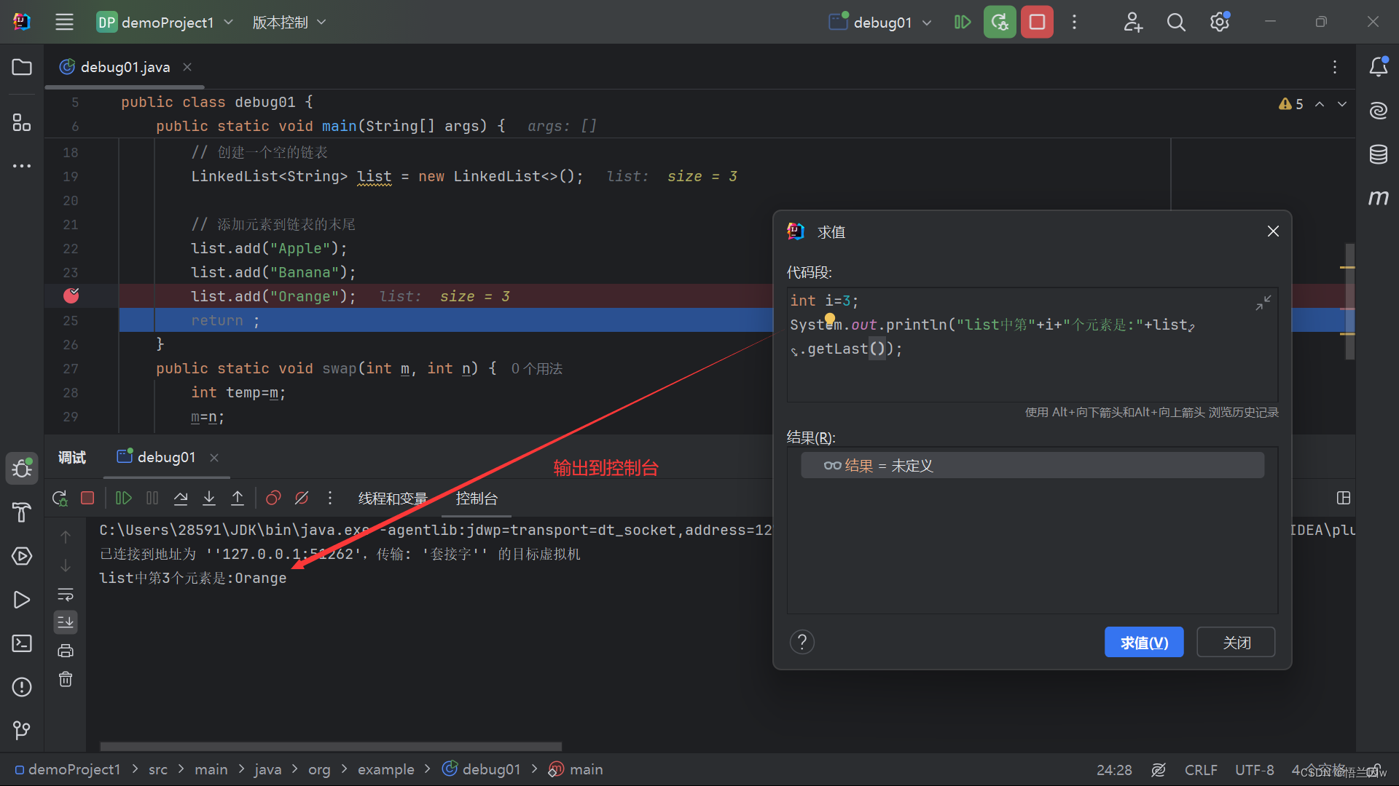The width and height of the screenshot is (1399, 786).
Task: Go to previous highlighted problem arrow
Action: tap(1320, 104)
